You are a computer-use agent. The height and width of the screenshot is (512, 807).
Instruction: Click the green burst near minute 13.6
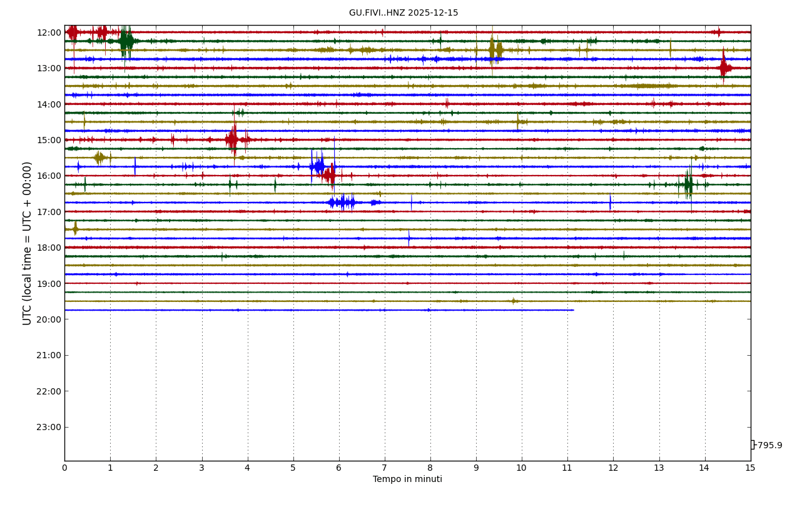point(688,184)
